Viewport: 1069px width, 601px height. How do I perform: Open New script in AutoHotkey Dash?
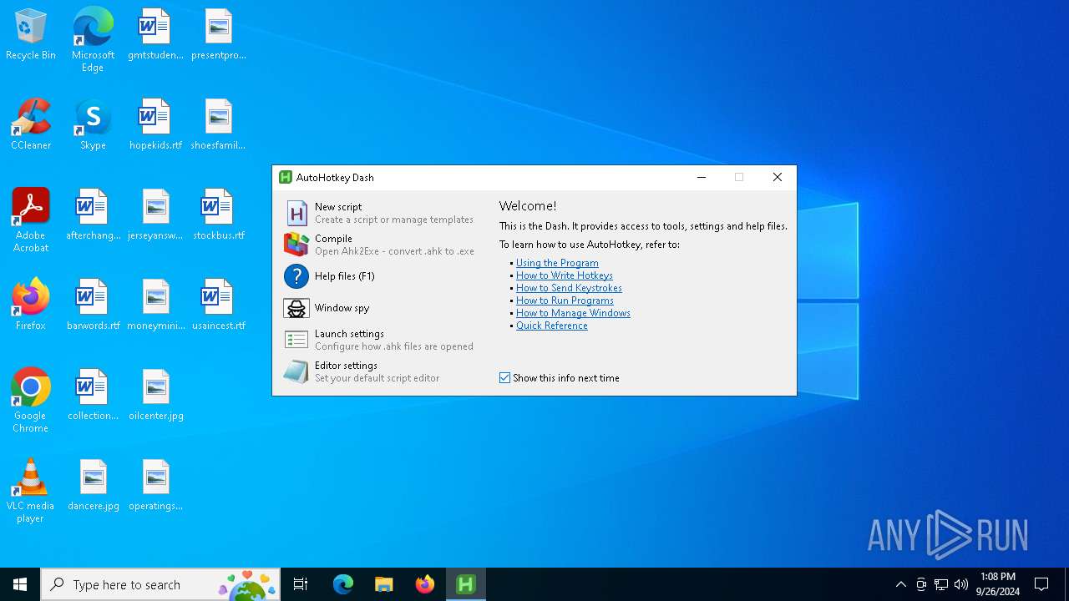379,213
